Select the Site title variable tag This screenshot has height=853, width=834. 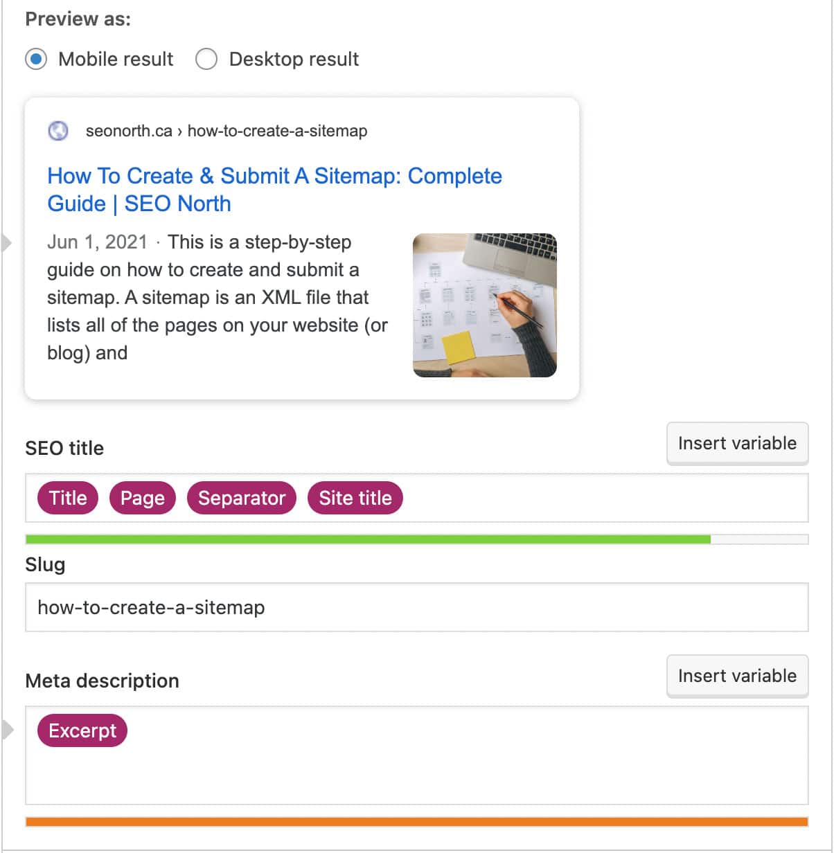click(355, 498)
